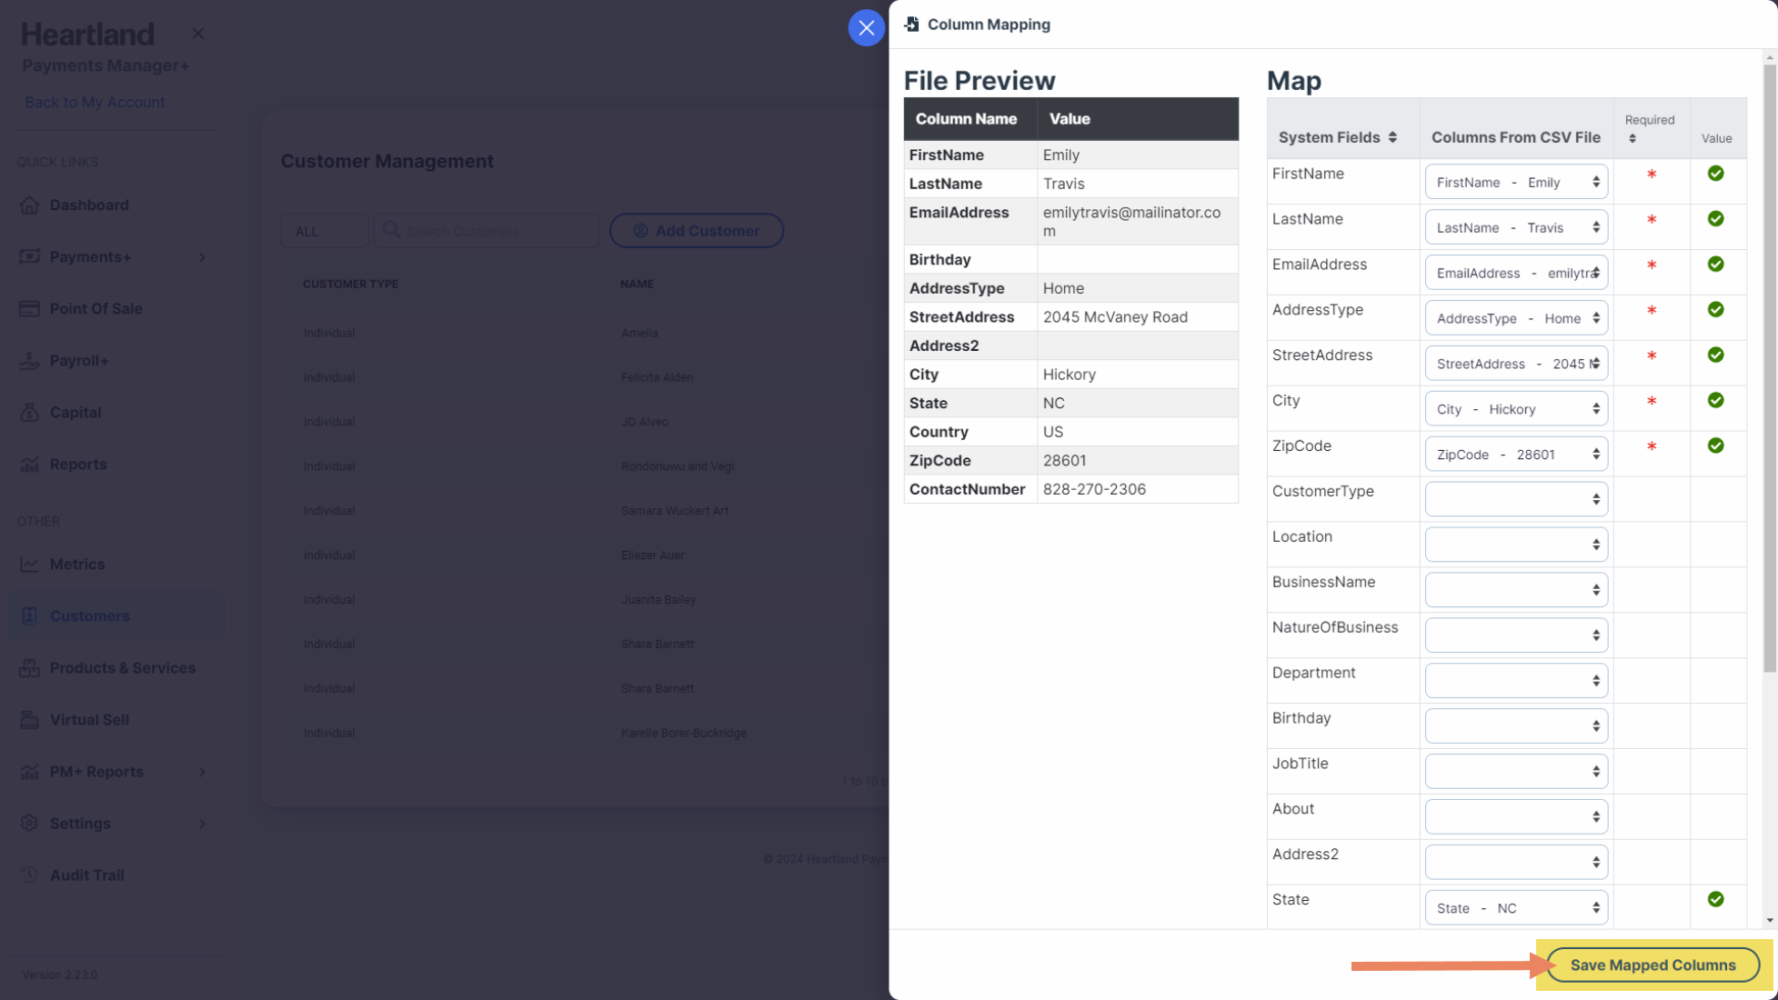Expand the PM+ Reports submenu chevron

(202, 772)
